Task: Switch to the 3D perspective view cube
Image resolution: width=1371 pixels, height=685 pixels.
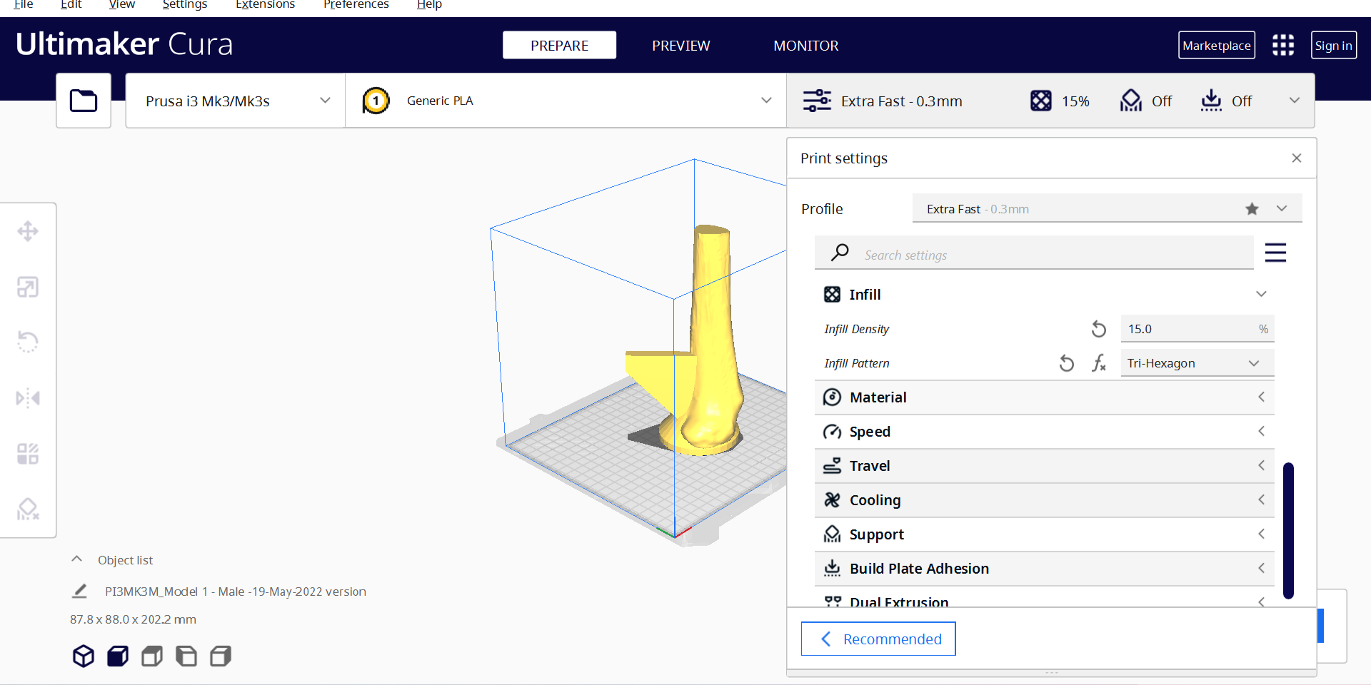Action: 84,656
